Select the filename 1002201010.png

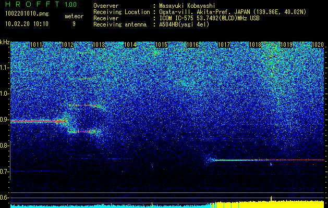coord(27,14)
